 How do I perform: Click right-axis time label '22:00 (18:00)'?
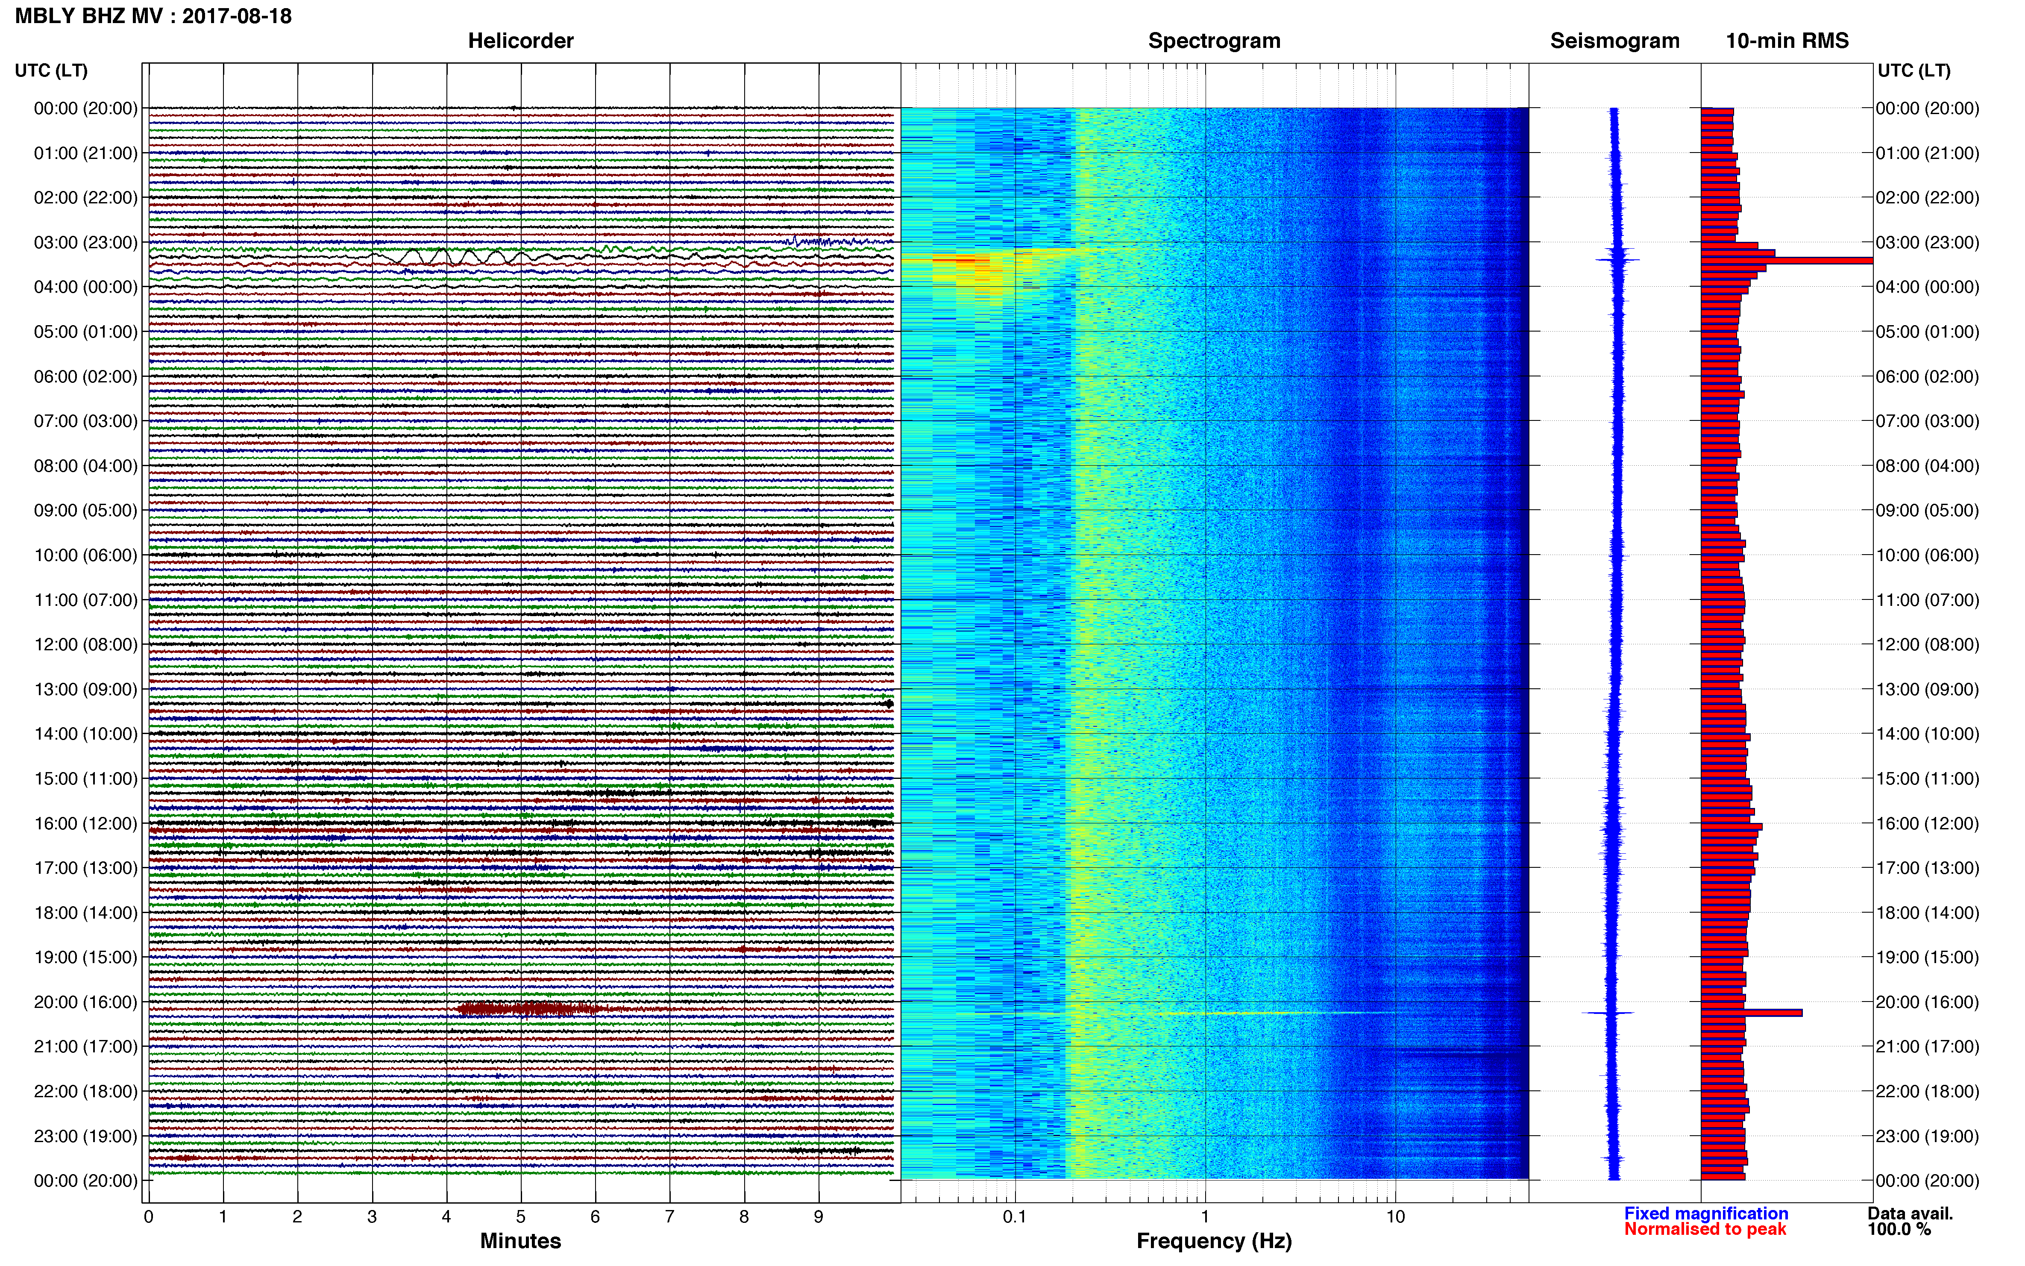(1927, 1091)
